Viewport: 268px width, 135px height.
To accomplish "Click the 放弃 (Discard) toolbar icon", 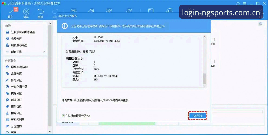I will 26,12.
